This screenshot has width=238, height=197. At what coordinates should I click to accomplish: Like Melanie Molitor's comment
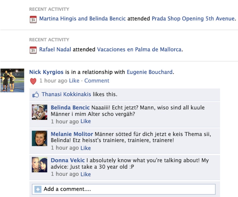[86, 148]
